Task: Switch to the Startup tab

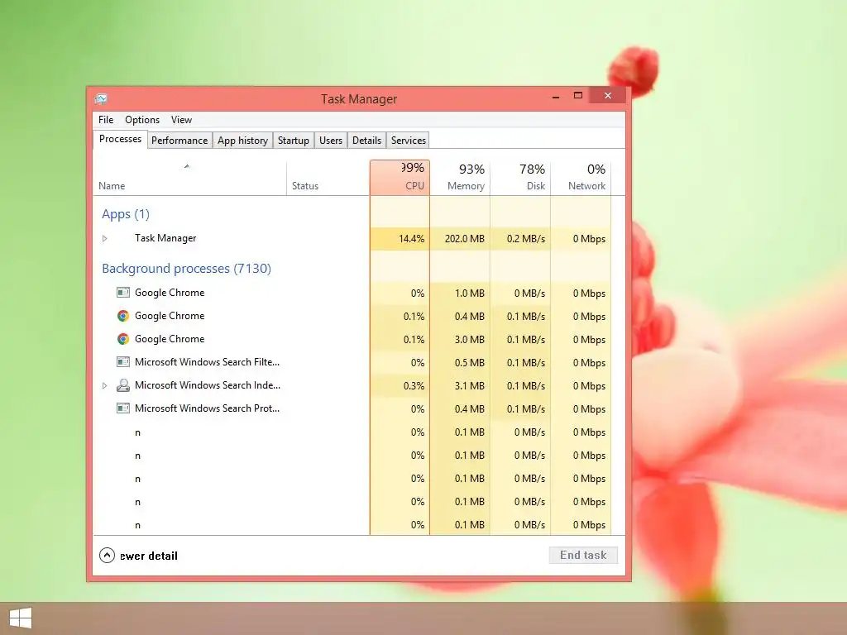Action: click(x=294, y=141)
